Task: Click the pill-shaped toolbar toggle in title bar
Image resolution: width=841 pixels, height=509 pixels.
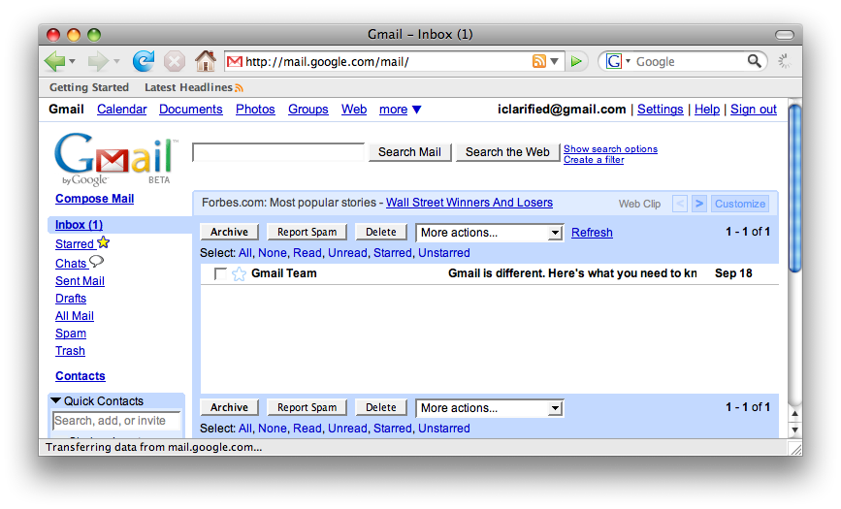Action: pyautogui.click(x=785, y=35)
